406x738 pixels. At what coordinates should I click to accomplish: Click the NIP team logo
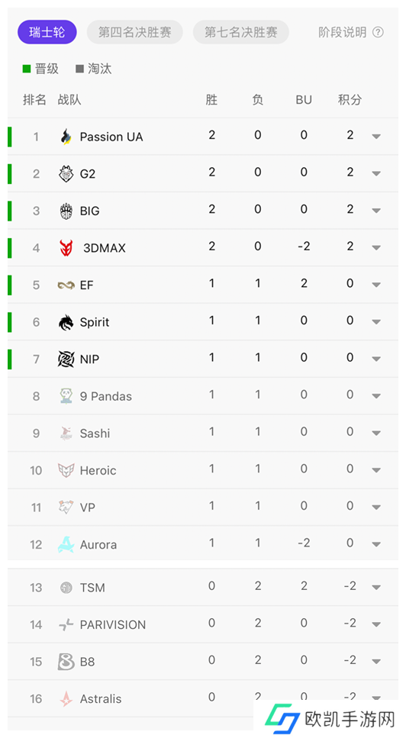click(x=66, y=359)
